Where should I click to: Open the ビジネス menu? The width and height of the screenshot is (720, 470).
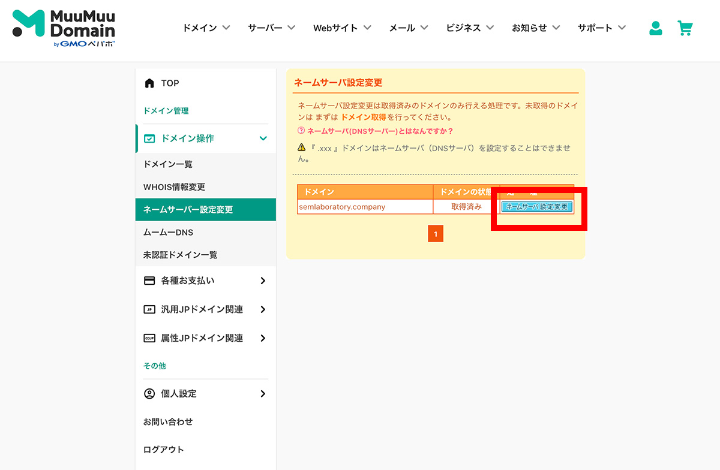click(x=465, y=28)
